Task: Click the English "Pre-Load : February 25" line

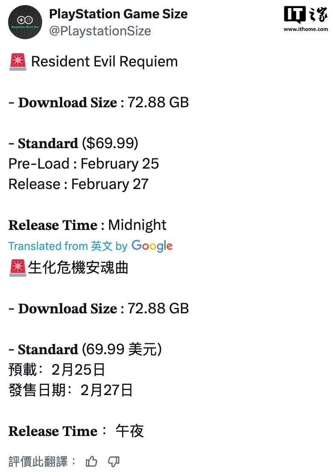Action: (x=83, y=164)
